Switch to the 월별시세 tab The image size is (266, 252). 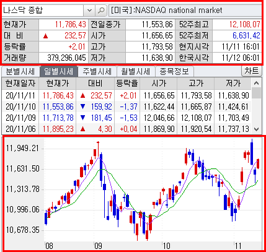(136, 72)
